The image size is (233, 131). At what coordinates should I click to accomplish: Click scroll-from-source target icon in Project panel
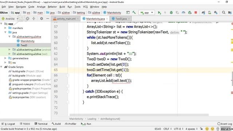click(28, 19)
